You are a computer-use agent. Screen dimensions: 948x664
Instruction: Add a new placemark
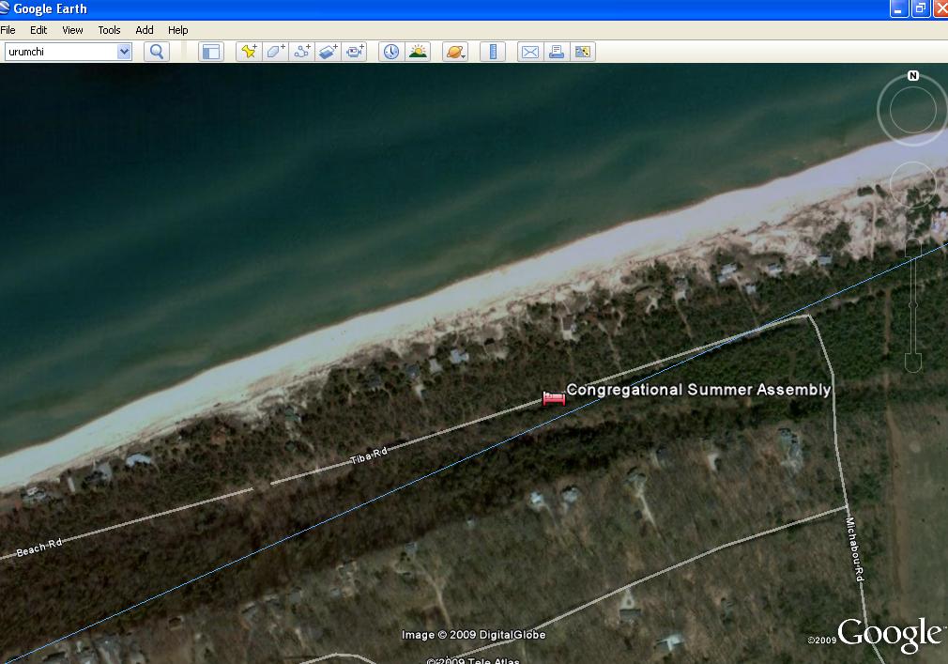point(249,52)
